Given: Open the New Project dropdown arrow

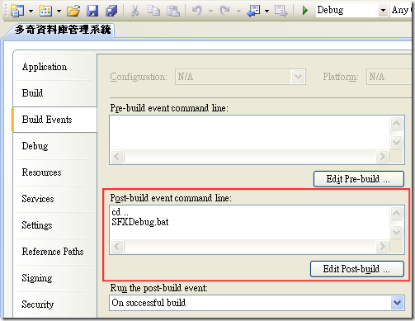Looking at the screenshot, I should click(x=31, y=11).
